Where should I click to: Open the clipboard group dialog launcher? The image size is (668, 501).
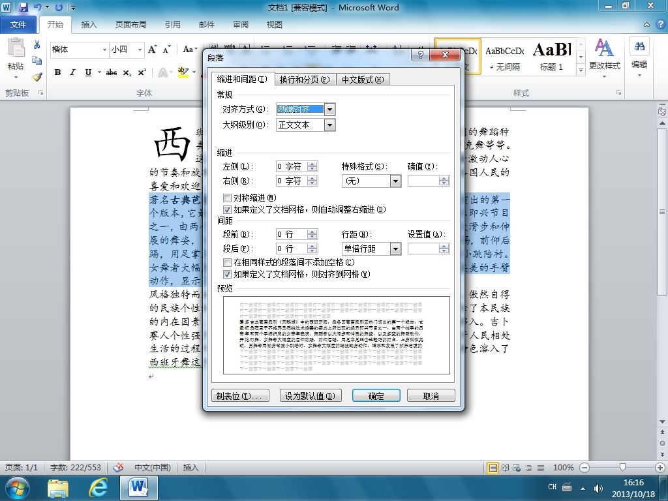[x=41, y=93]
